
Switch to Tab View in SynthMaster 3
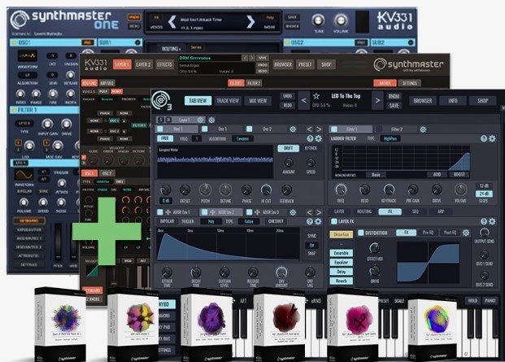tap(198, 101)
